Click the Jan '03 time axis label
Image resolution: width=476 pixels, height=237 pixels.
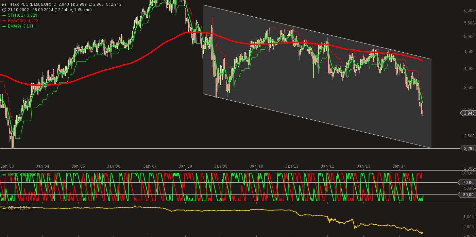(x=7, y=166)
